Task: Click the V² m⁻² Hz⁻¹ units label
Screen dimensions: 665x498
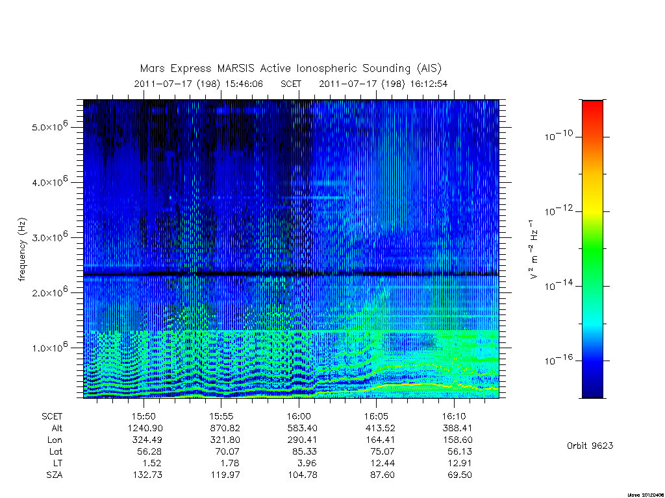Action: click(534, 250)
